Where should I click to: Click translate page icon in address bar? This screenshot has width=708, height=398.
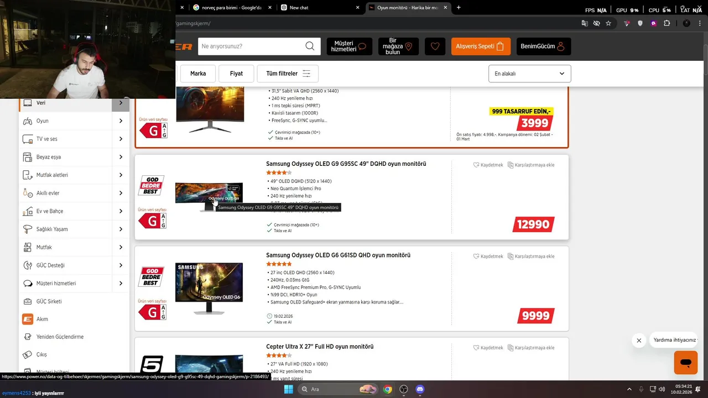click(585, 23)
